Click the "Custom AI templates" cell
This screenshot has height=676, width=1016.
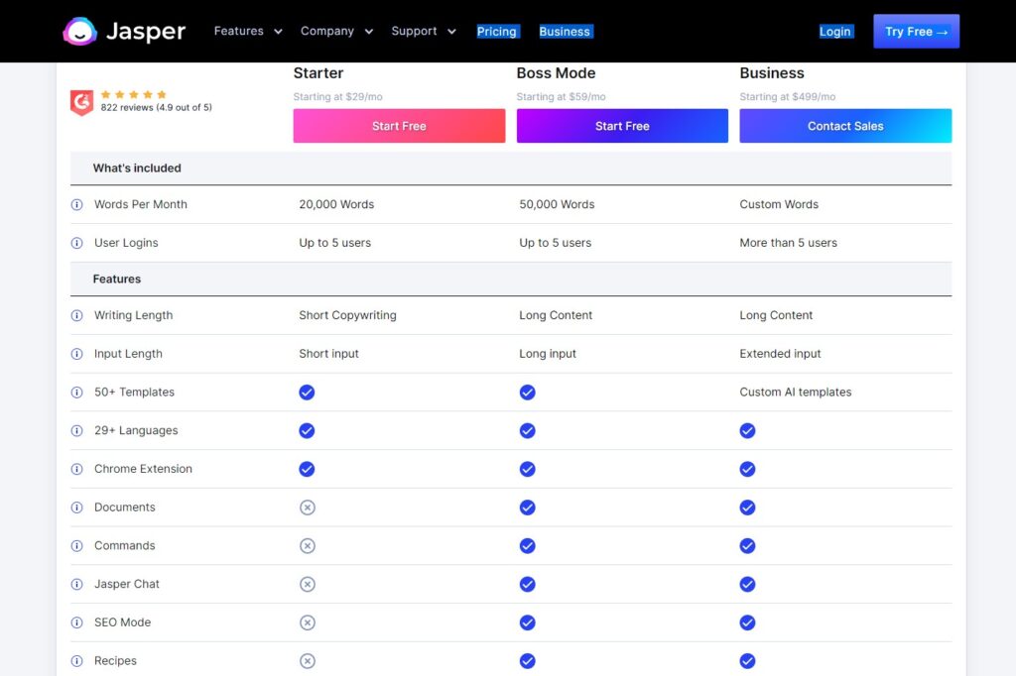click(796, 393)
